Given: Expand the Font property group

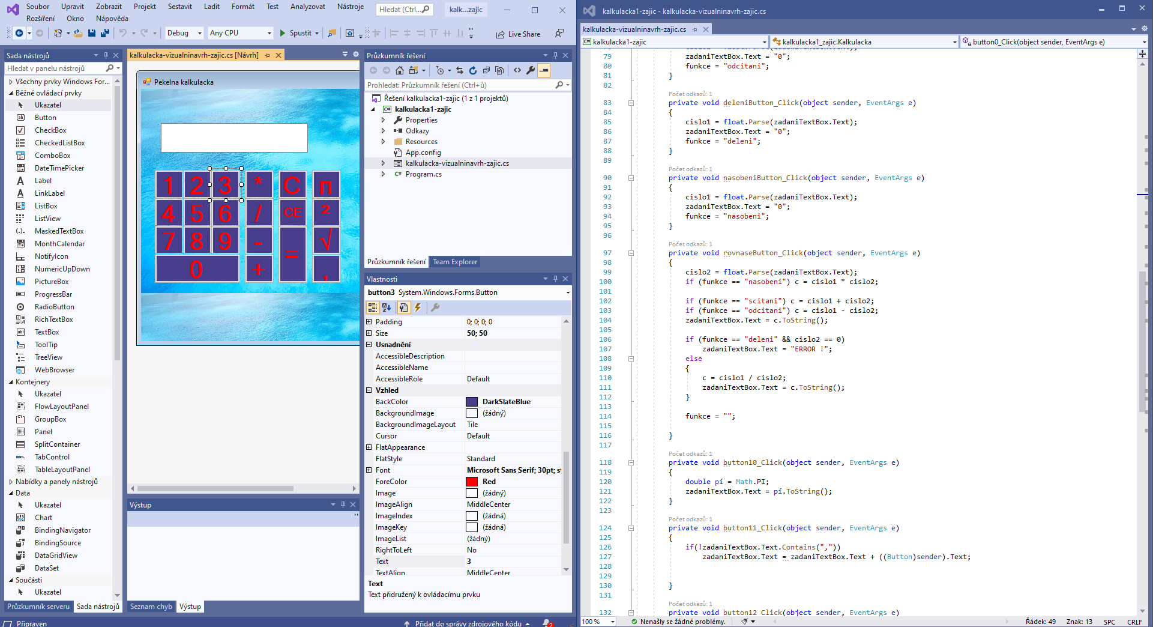Looking at the screenshot, I should (x=369, y=470).
